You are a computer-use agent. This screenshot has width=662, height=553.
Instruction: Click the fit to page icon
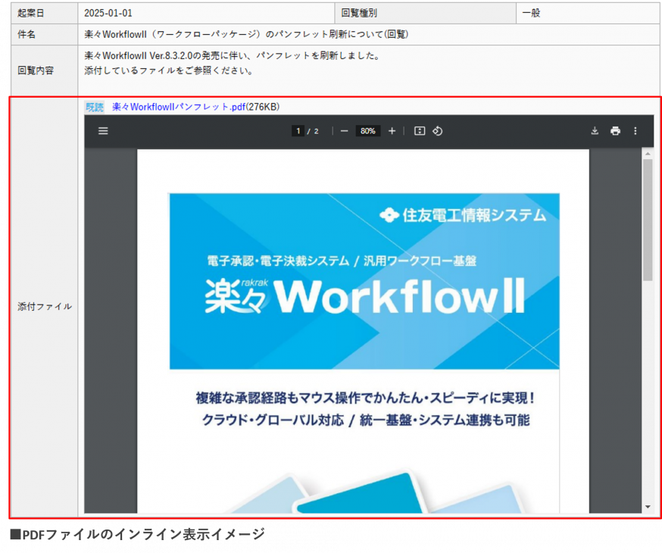click(x=420, y=131)
